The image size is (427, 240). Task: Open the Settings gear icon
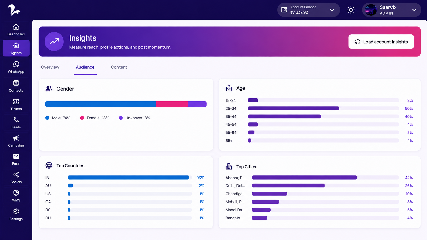16,211
